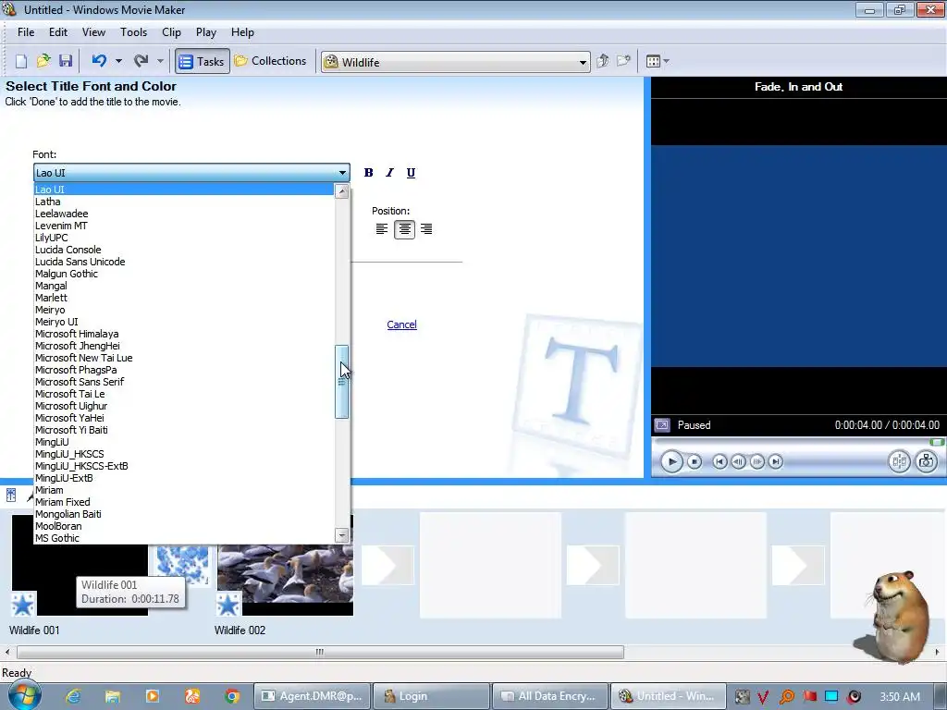Open a project using the folder icon
947x710 pixels.
[43, 61]
